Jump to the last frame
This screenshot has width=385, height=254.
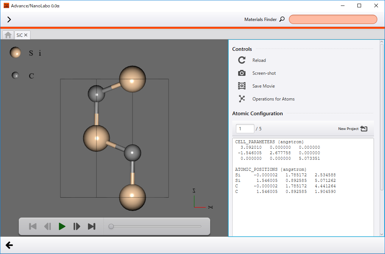coord(92,226)
